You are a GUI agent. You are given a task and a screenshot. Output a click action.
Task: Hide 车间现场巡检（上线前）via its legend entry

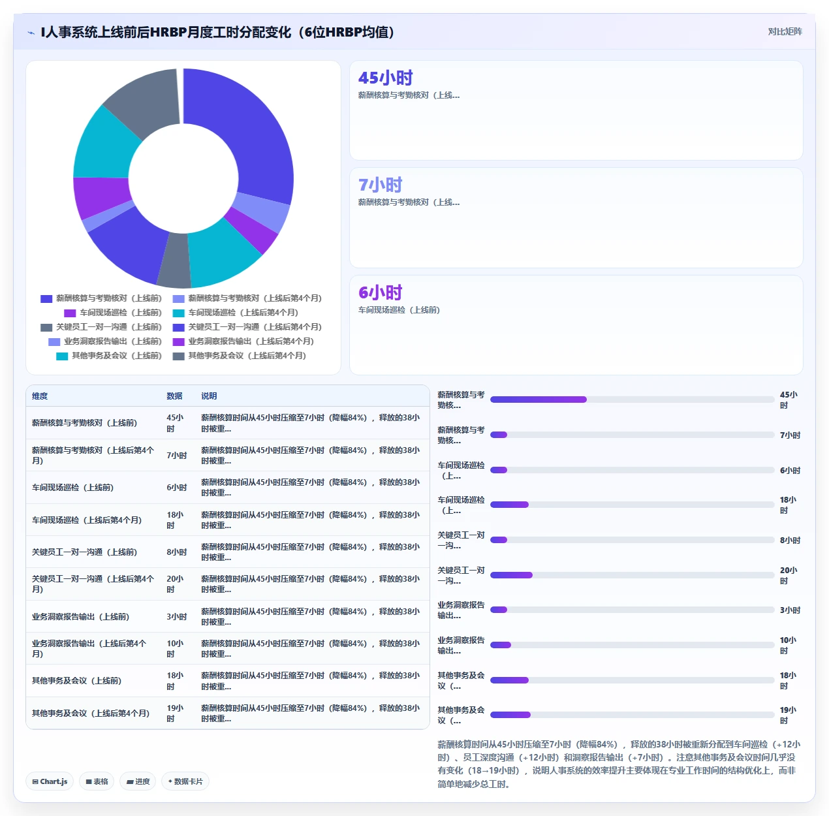tap(113, 313)
